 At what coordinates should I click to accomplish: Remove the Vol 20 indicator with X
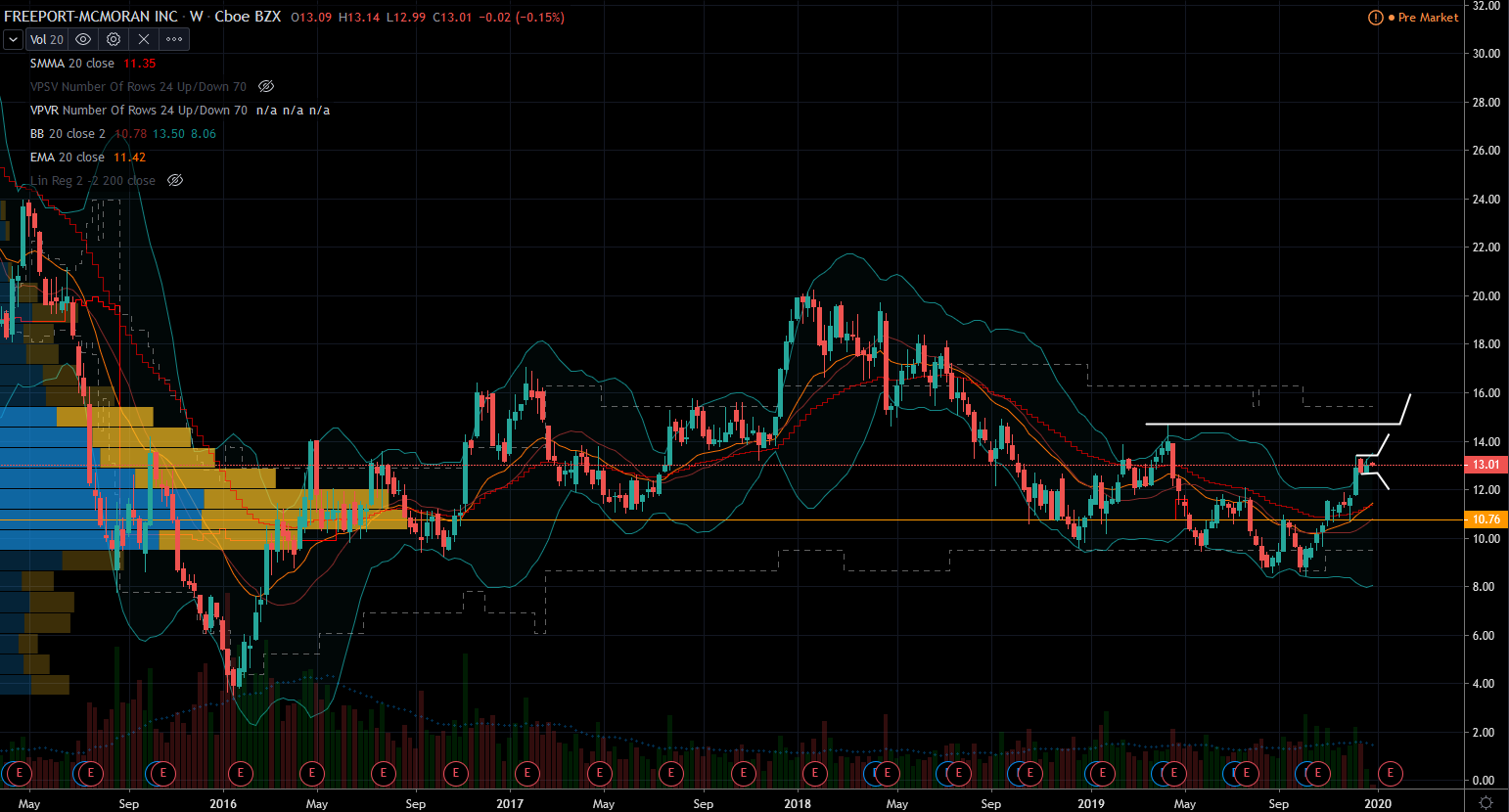pos(144,39)
